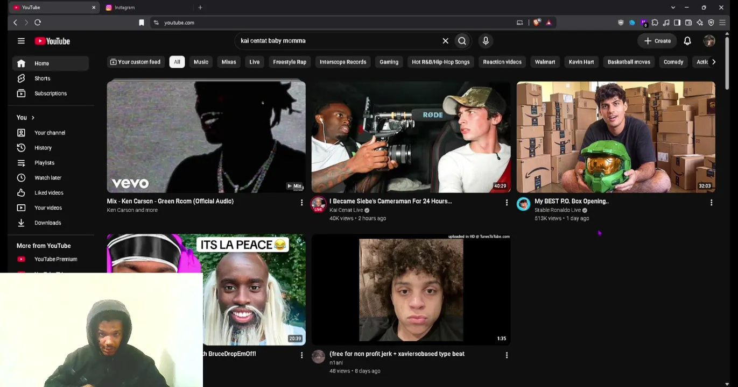Open the Watch later list
738x387 pixels.
click(x=51, y=178)
